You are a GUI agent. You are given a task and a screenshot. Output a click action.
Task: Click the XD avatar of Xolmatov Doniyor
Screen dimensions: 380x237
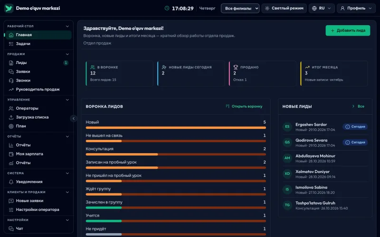287,173
